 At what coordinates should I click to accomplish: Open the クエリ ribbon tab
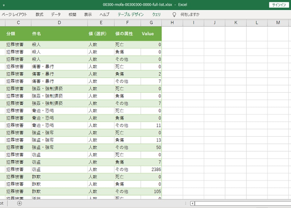(156, 14)
